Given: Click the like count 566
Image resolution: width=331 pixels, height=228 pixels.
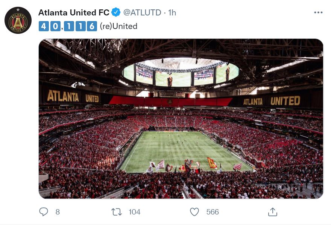Looking at the screenshot, I should 213,212.
